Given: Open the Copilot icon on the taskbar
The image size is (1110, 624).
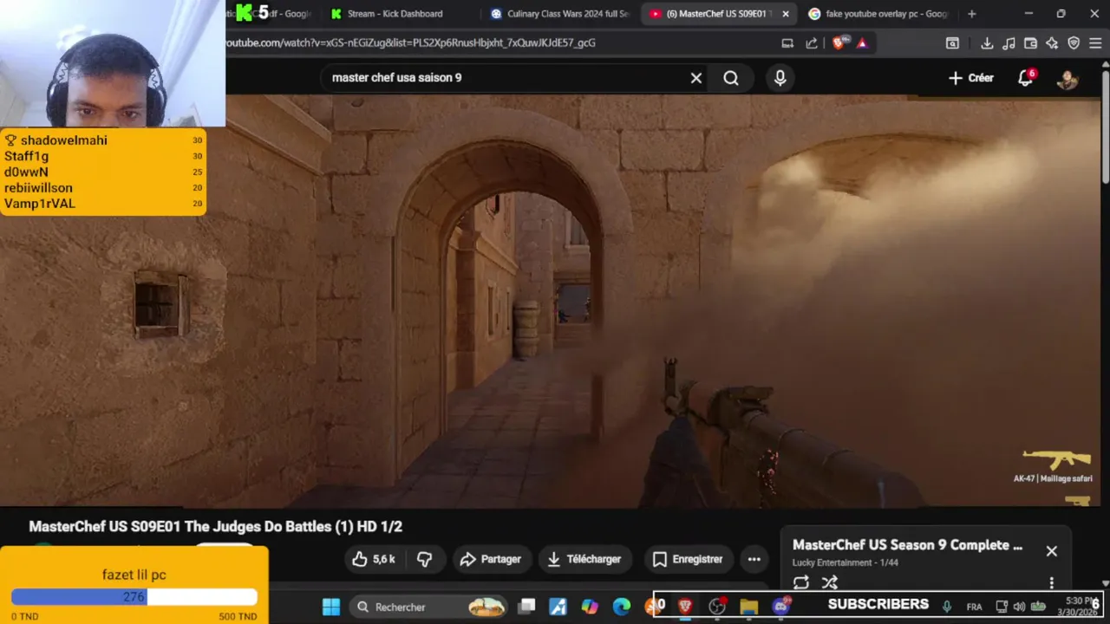Looking at the screenshot, I should (590, 607).
